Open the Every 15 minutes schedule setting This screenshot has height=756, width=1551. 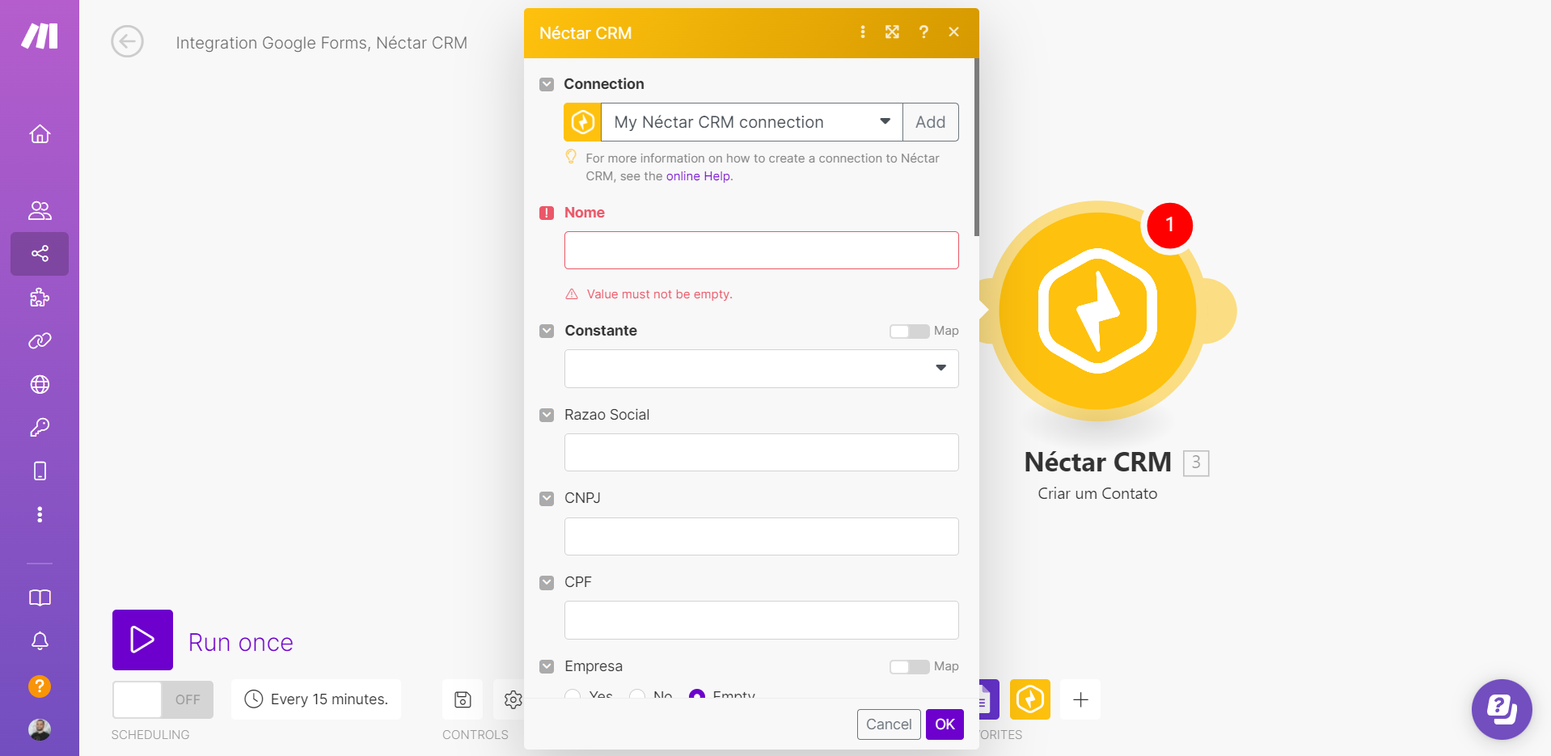316,699
